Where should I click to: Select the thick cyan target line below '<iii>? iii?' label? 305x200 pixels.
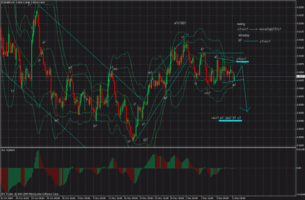coord(230,121)
